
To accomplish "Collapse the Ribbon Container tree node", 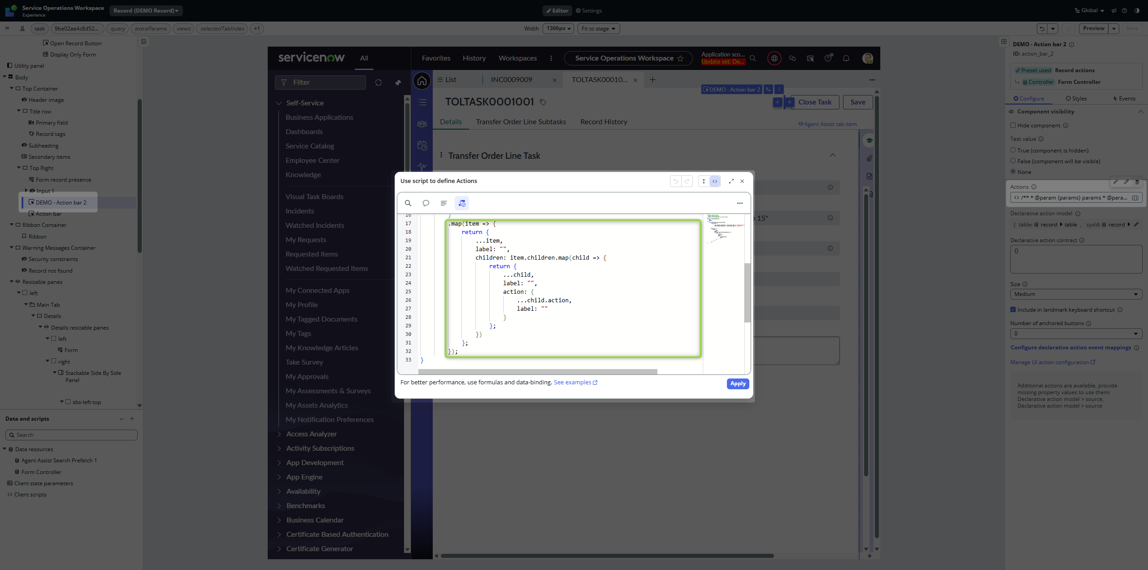I will pyautogui.click(x=12, y=225).
